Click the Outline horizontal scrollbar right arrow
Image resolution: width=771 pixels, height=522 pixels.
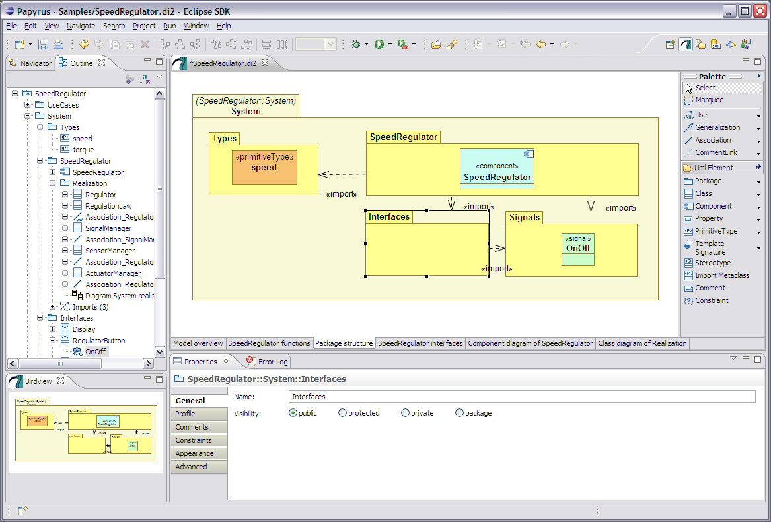point(148,364)
